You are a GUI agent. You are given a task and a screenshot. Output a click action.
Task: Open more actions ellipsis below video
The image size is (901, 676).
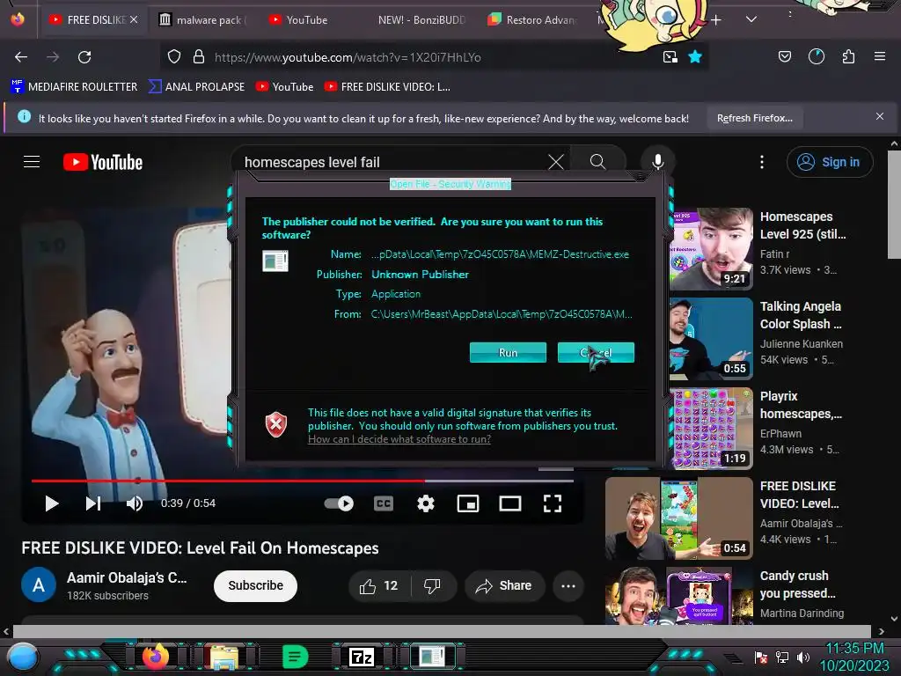[568, 585]
